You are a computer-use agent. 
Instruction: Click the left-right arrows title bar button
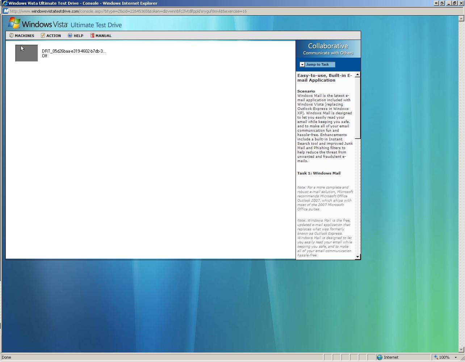pyautogui.click(x=436, y=3)
